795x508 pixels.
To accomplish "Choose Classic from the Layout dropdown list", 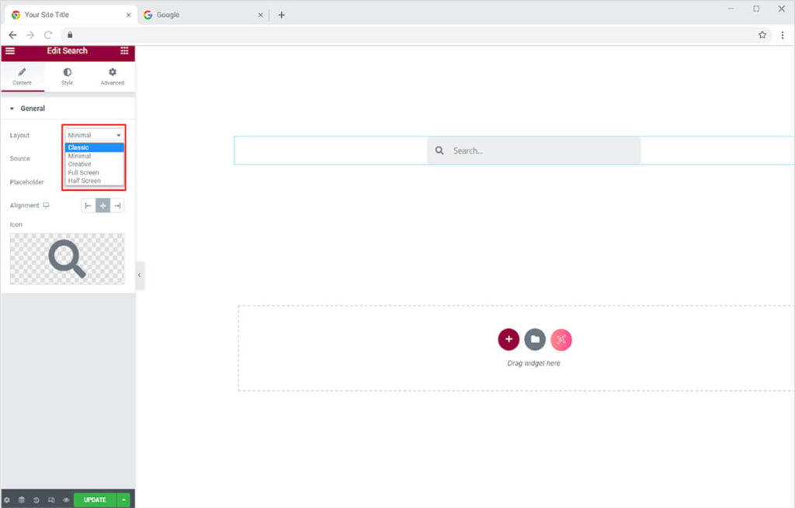I will point(78,147).
